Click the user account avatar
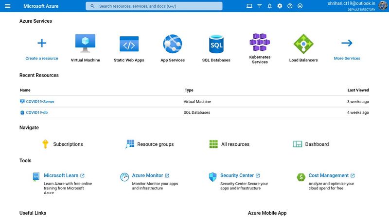Image resolution: width=389 pixels, height=218 pixels. tap(383, 6)
